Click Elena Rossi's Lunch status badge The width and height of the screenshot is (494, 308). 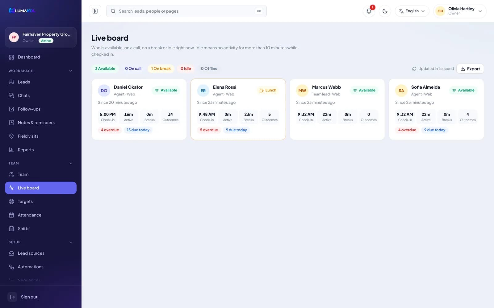click(x=268, y=90)
